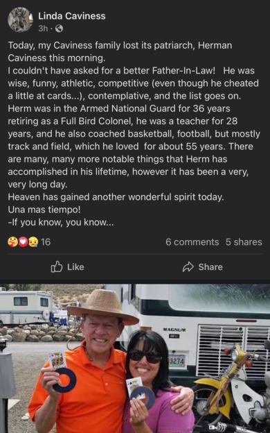The image size is (270, 433).
Task: Open the 5 shares link
Action: point(244,242)
